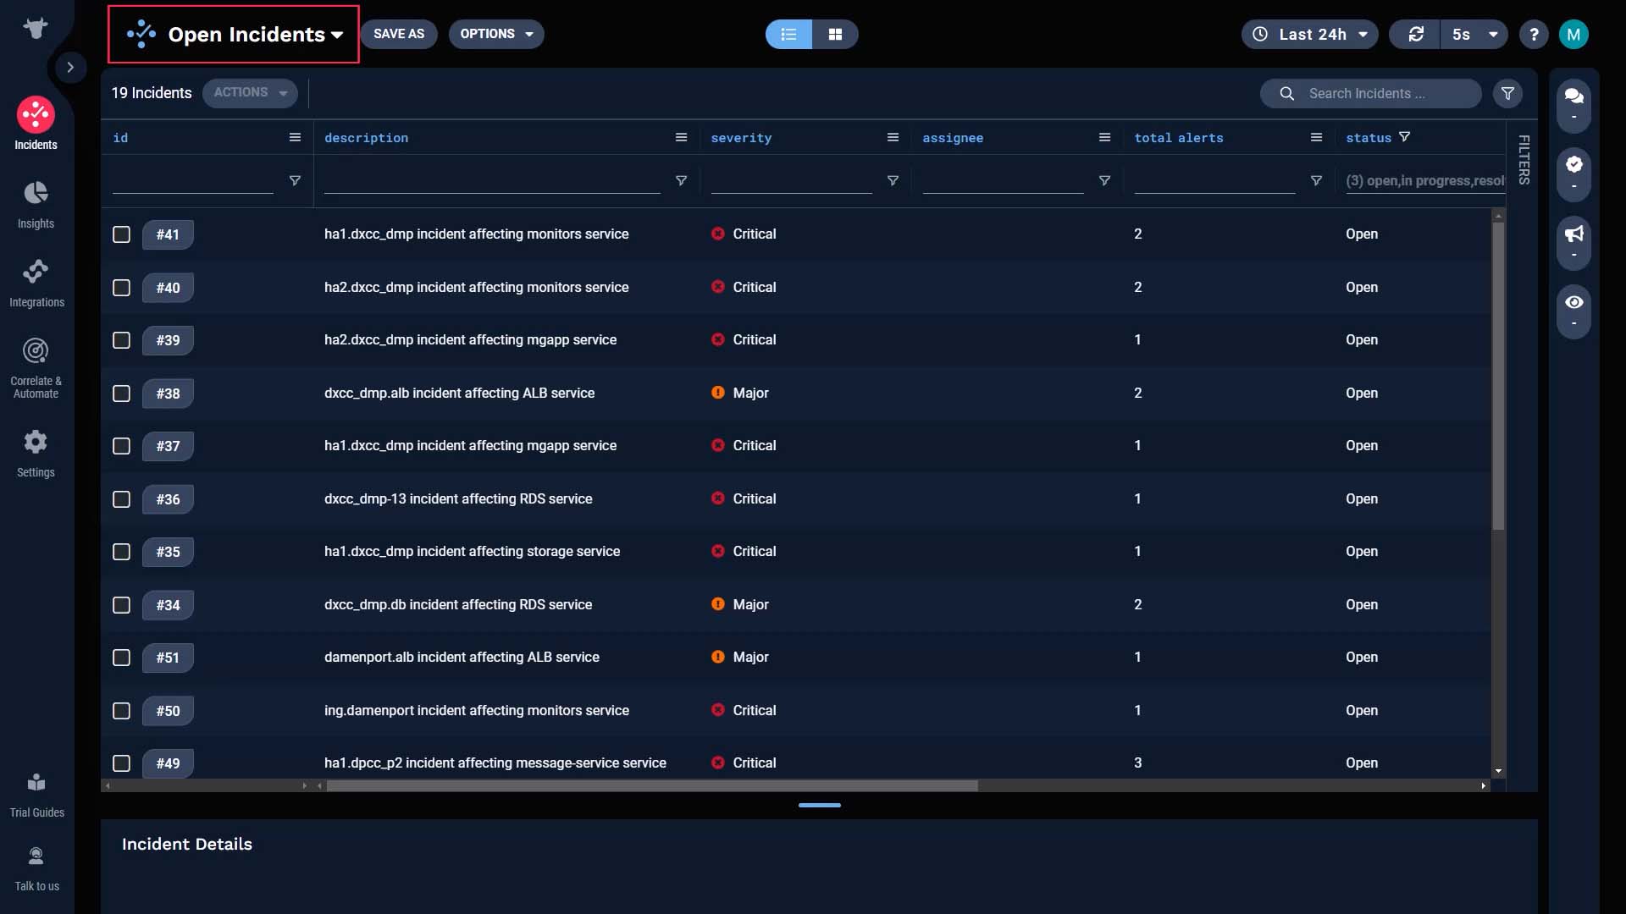Click the scroll down arrow of table
1626x914 pixels.
[x=1498, y=771]
